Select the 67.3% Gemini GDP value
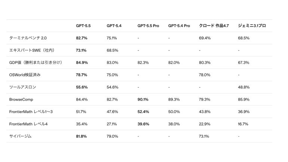288x162 pixels. [243, 62]
